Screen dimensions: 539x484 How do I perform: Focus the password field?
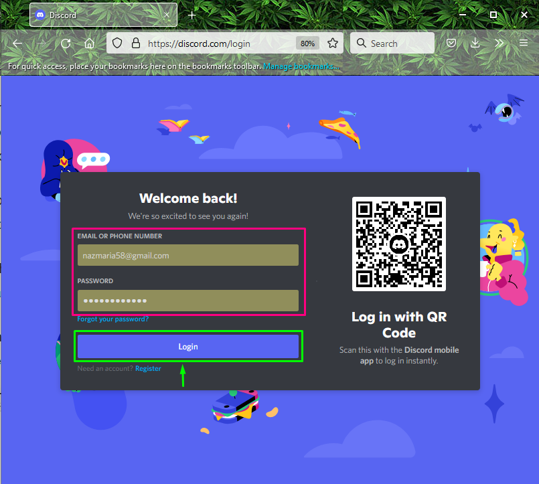pyautogui.click(x=188, y=301)
